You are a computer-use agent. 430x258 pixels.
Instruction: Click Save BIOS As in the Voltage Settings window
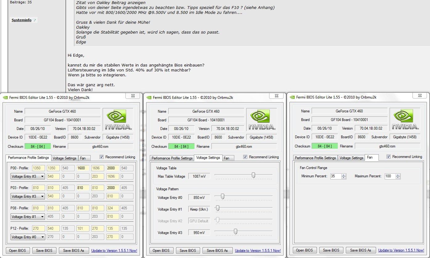pyautogui.click(x=218, y=250)
